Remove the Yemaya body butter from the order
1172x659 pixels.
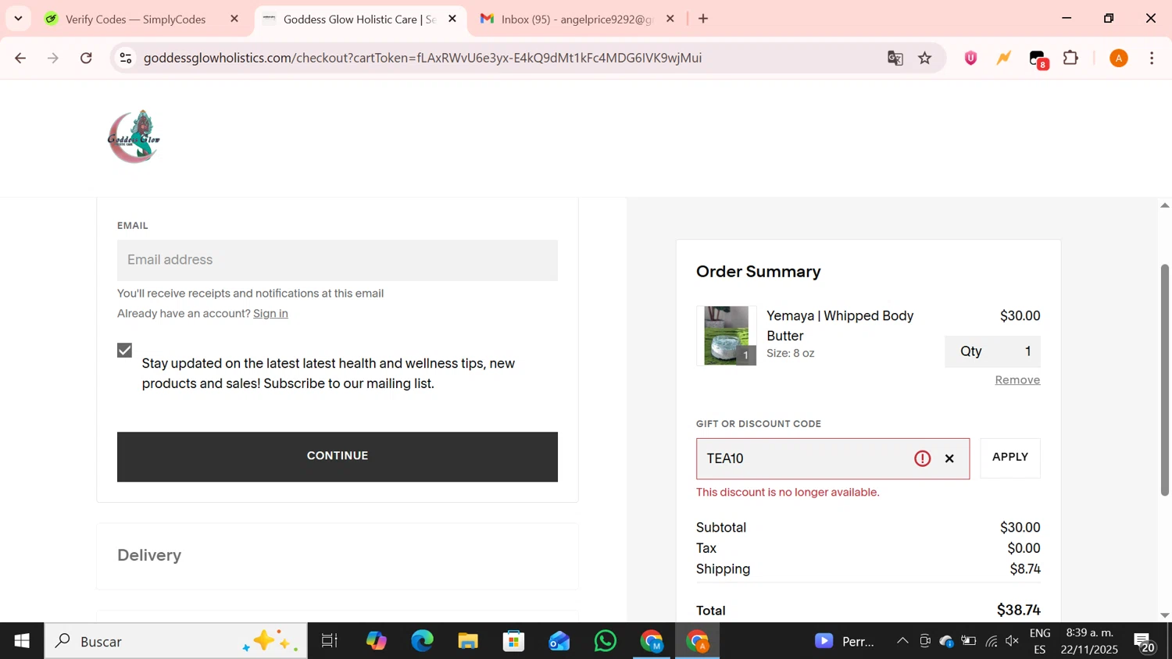tap(1017, 380)
